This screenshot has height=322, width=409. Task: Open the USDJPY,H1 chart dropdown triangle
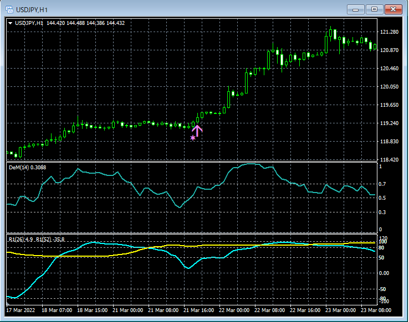click(11, 23)
